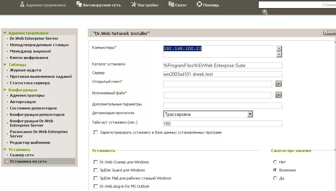Screen dimensions: 336x191
Task: Open Редактор шаблонов link
Action: 30,142
